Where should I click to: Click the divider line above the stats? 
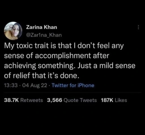(x=73, y=92)
